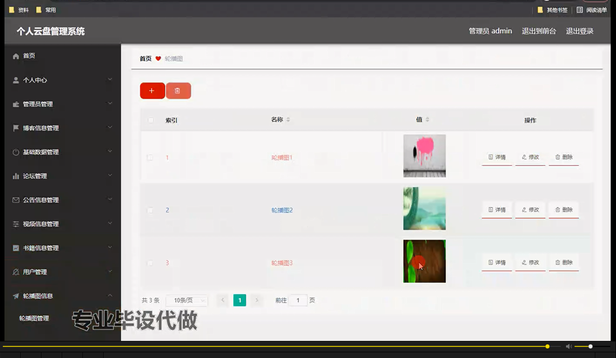Click the 轮播图信息 send icon
This screenshot has height=358, width=616.
pyautogui.click(x=15, y=296)
